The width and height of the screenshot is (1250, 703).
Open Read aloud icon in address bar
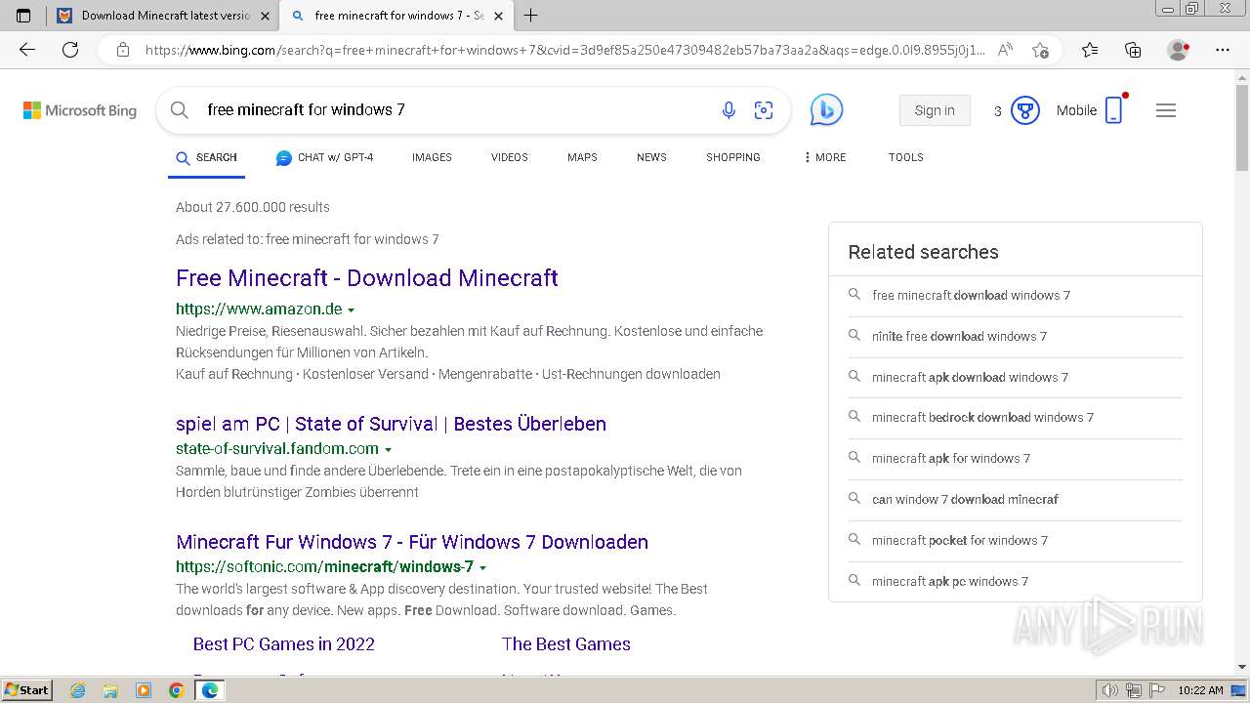click(x=1005, y=50)
